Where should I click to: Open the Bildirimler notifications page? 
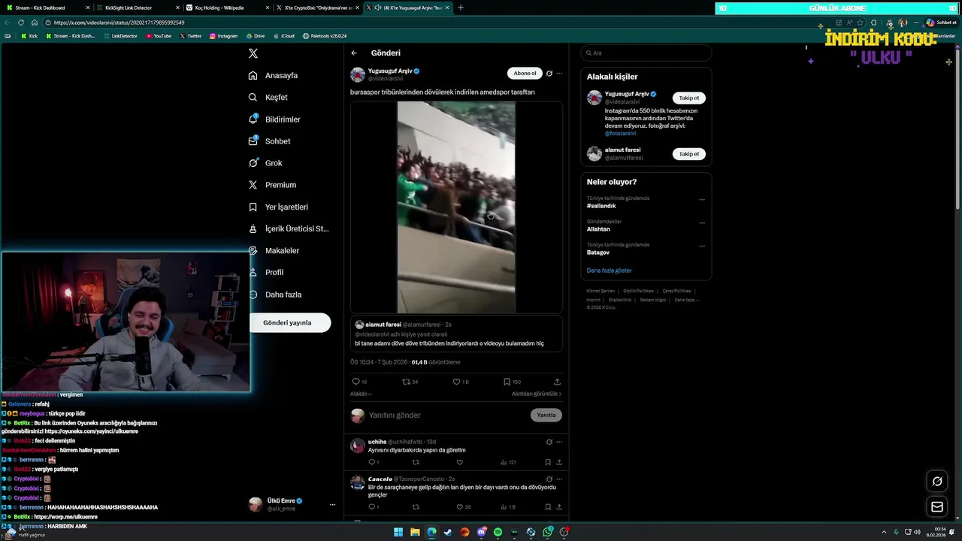click(274, 119)
